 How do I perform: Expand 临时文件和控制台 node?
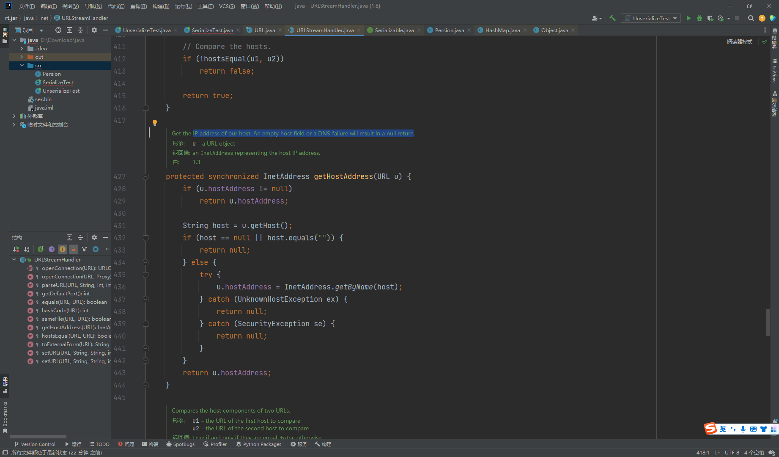click(x=14, y=124)
